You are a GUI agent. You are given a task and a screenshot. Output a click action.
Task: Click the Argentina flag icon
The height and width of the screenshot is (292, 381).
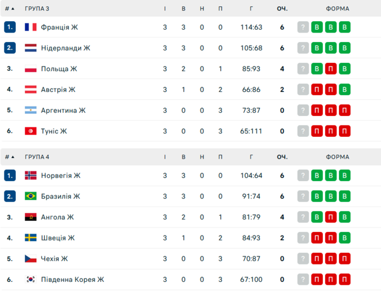tap(31, 110)
